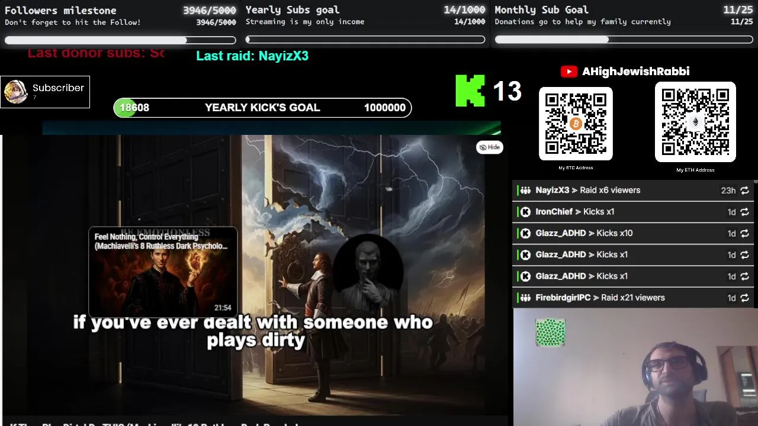
Task: Click the green dotted image above webcam
Action: 550,333
